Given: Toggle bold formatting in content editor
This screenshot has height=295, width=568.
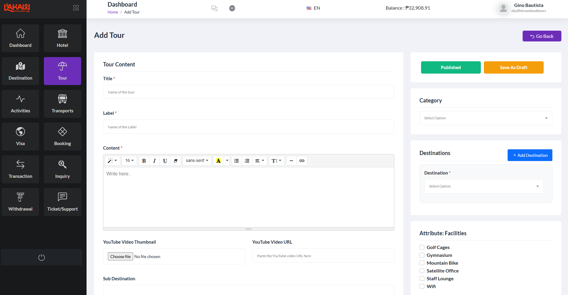Looking at the screenshot, I should pyautogui.click(x=144, y=161).
